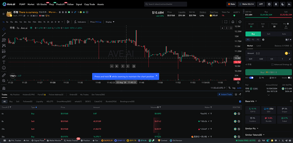Click the token search field
This screenshot has height=143, width=293.
[x=166, y=4]
